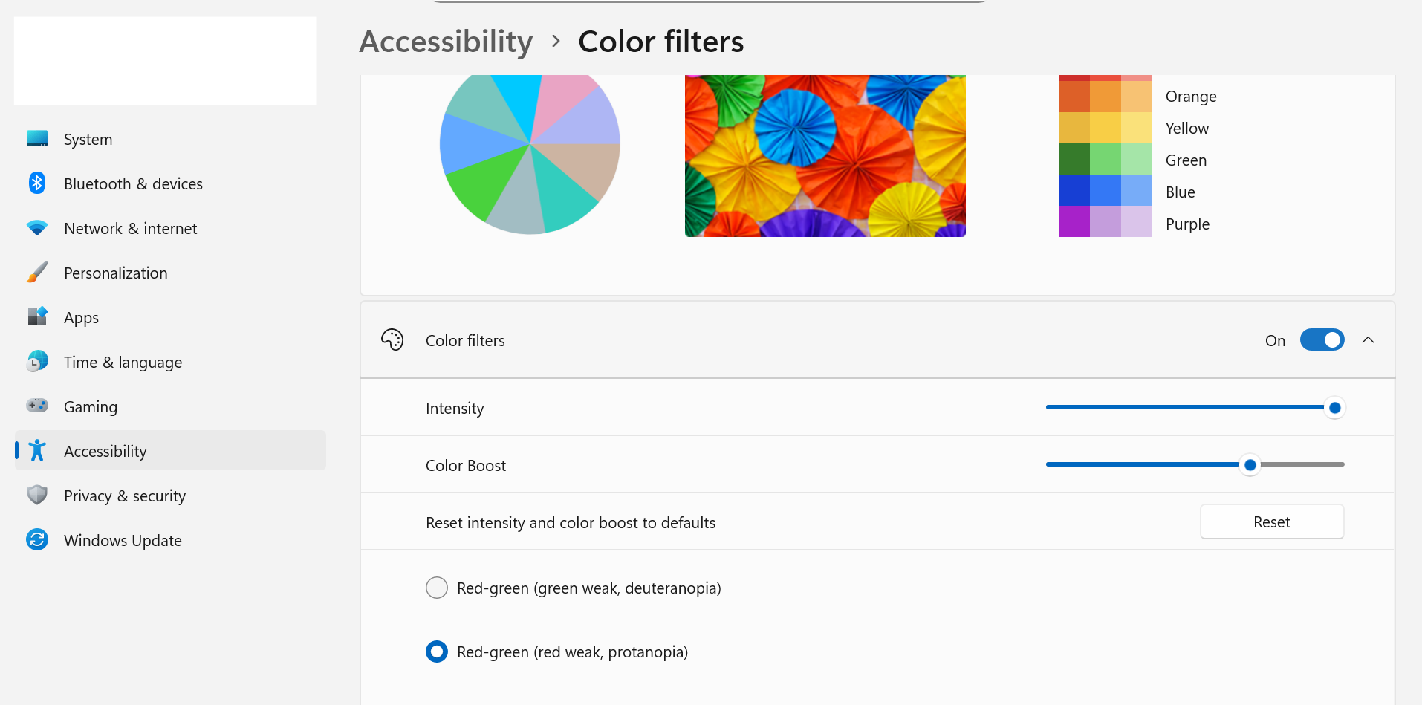1422x705 pixels.
Task: Open Windows Update settings page
Action: click(123, 540)
